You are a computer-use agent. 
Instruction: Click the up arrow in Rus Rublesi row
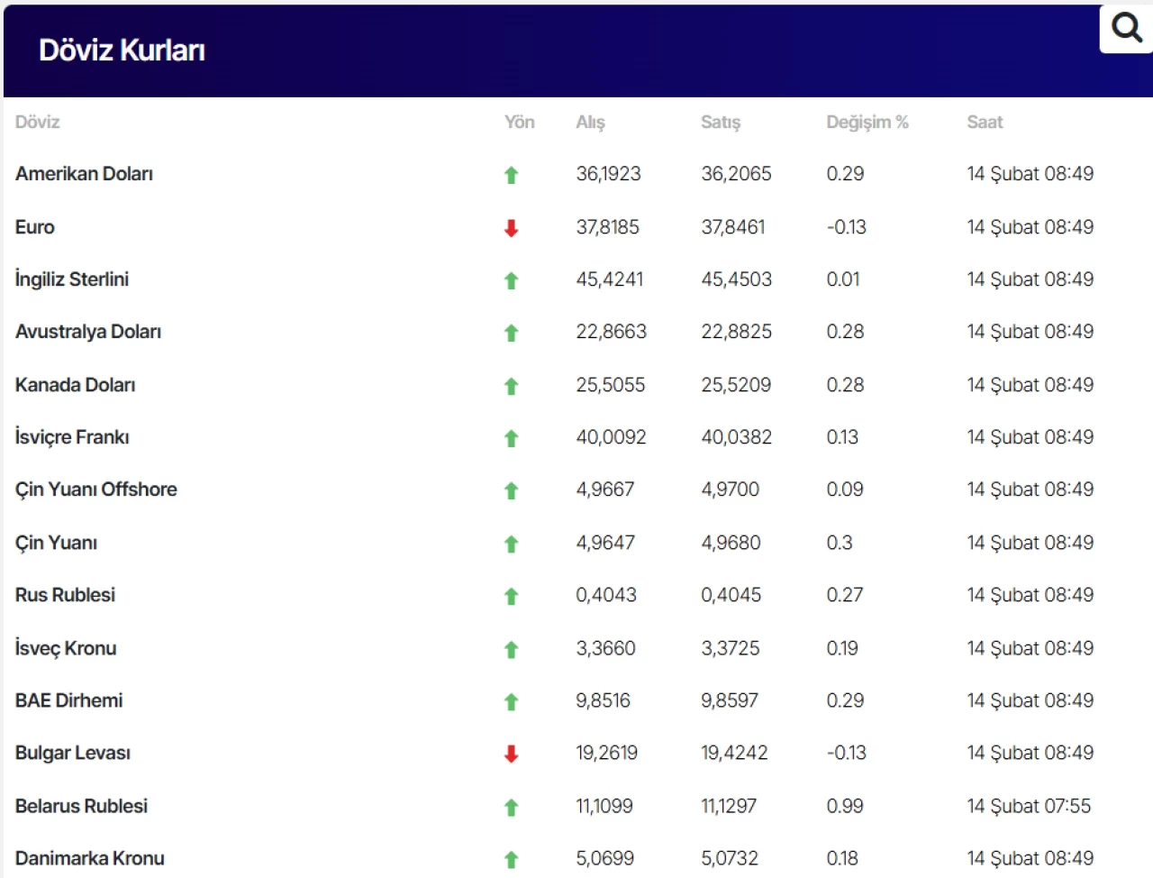(x=512, y=596)
